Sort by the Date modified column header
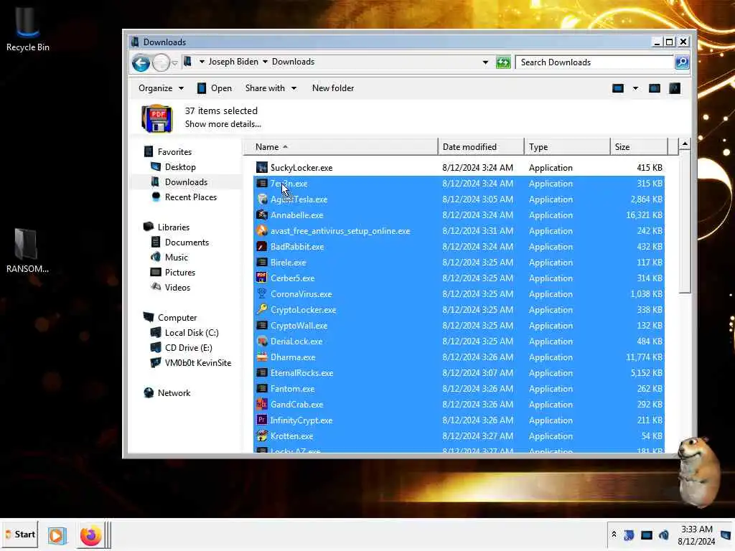Image resolution: width=735 pixels, height=551 pixels. (x=482, y=147)
